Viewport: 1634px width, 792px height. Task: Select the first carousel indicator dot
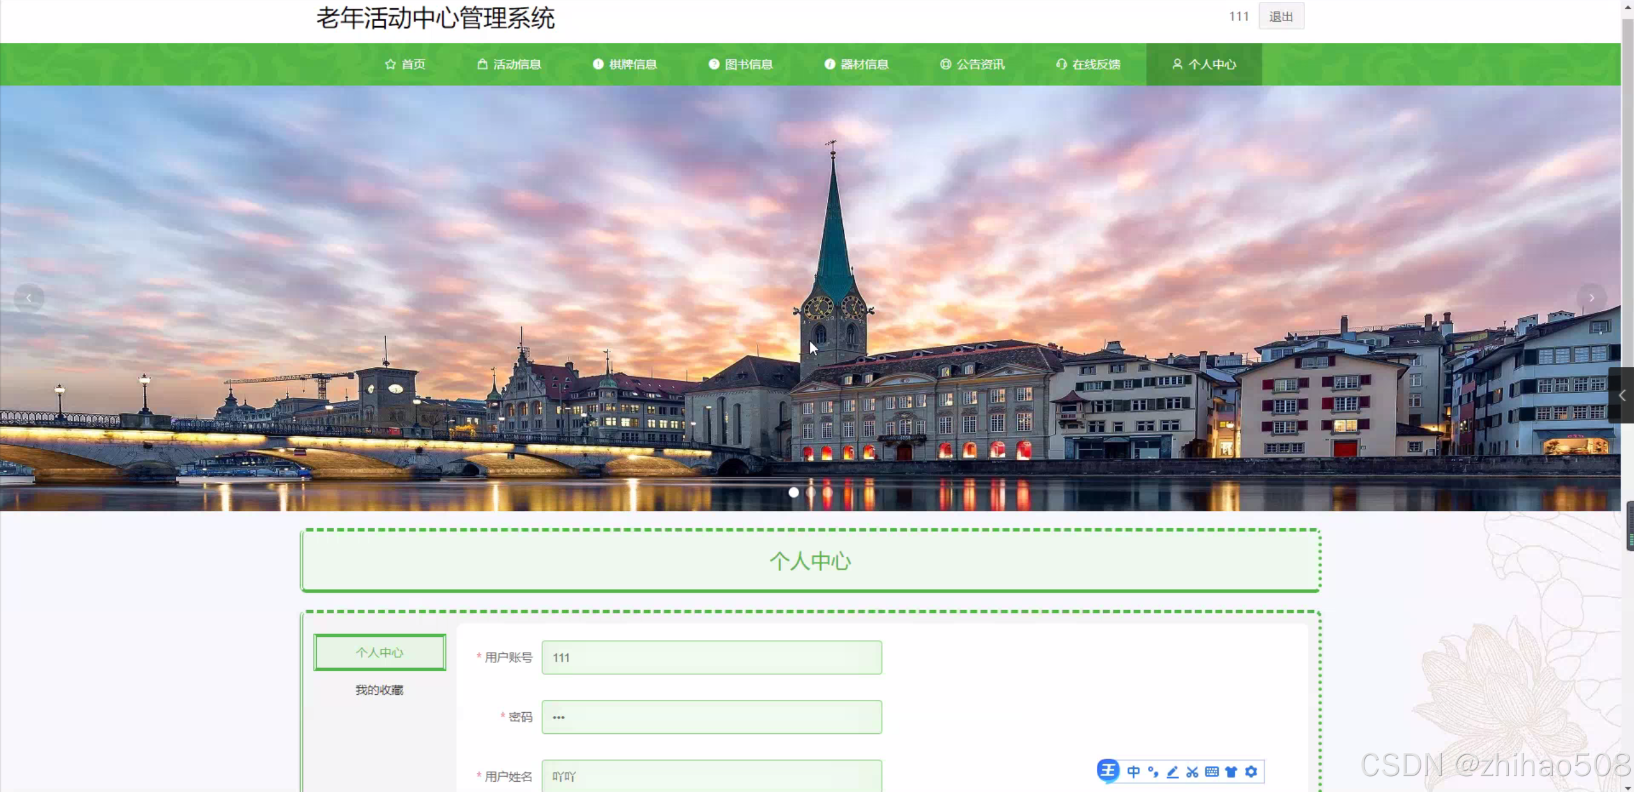[x=793, y=492]
